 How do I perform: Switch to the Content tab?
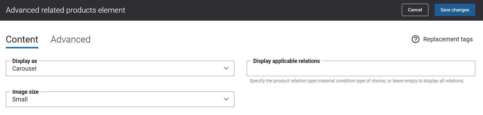tap(22, 39)
